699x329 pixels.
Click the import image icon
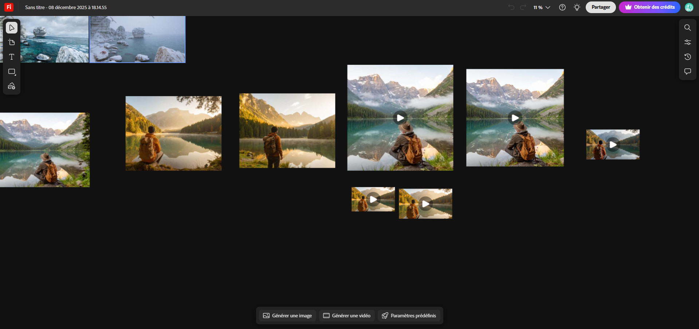pos(12,86)
